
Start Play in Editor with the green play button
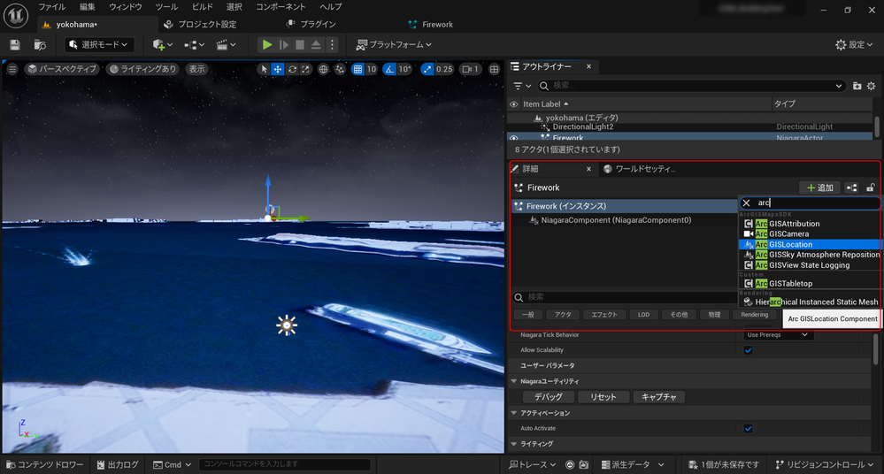(x=267, y=44)
